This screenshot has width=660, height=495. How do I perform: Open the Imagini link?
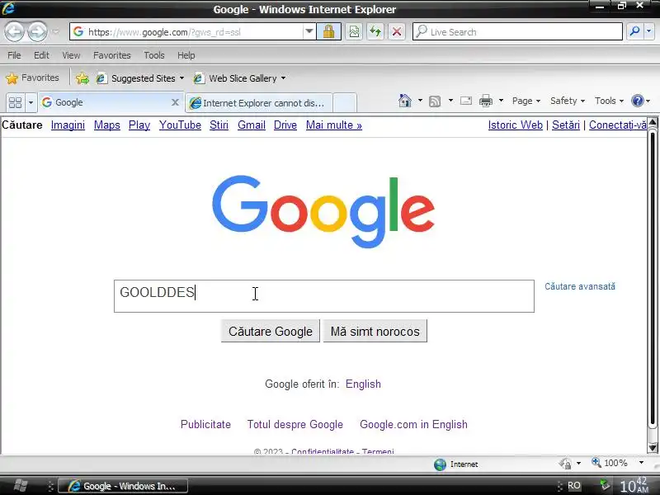pos(68,125)
